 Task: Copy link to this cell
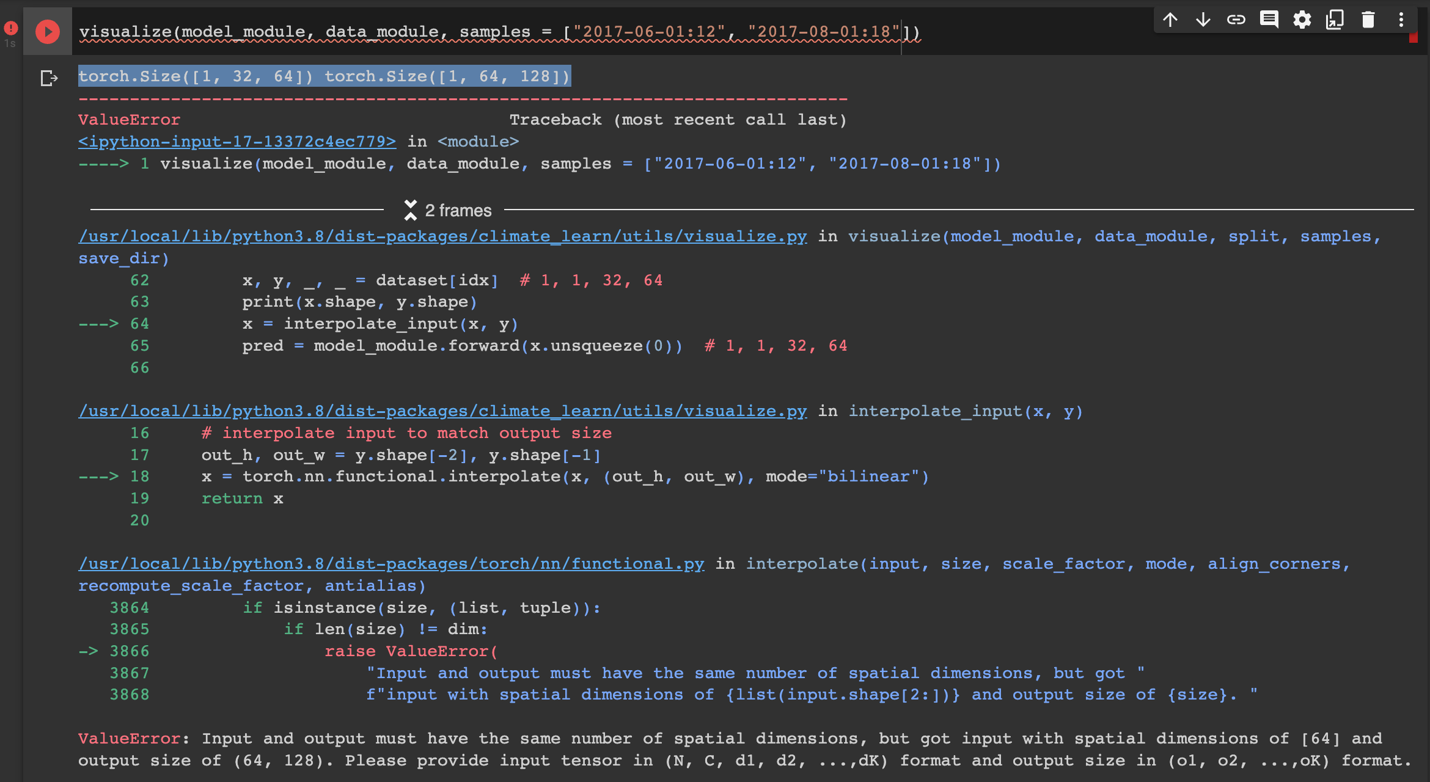coord(1236,20)
